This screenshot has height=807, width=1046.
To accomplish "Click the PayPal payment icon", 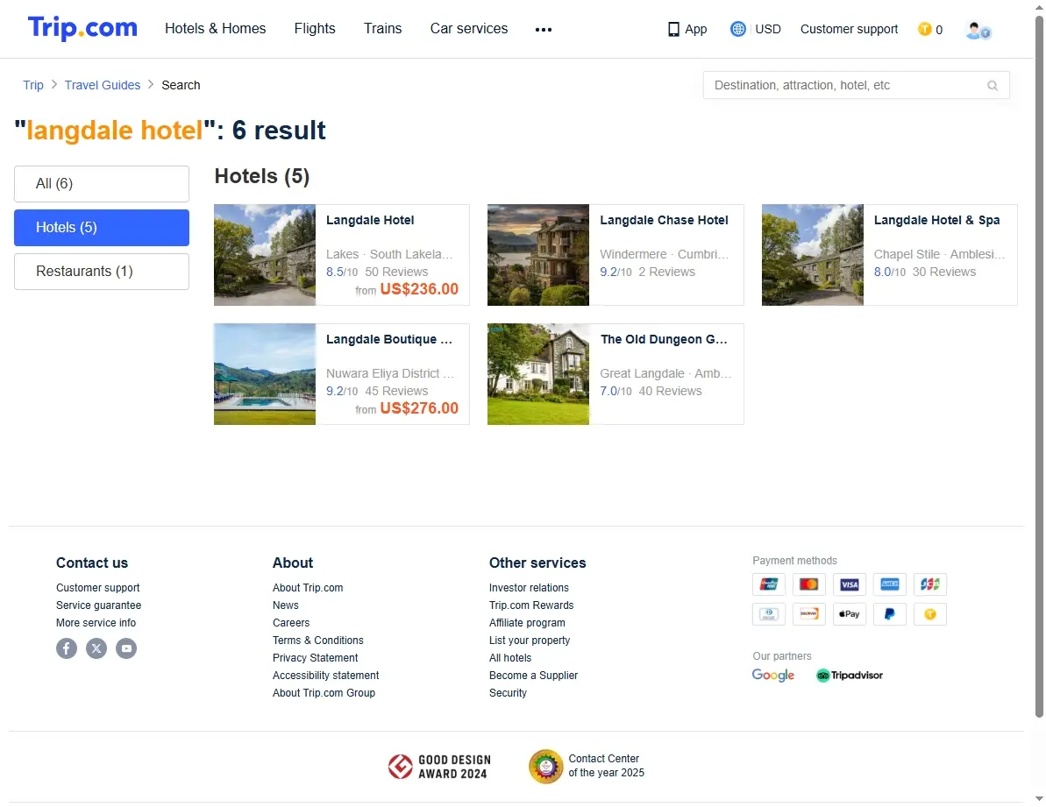I will tap(890, 614).
